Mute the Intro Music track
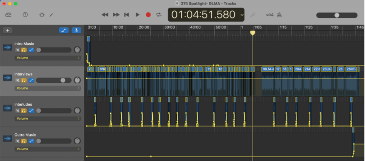Viewport: 365px width, 162px height. (x=18, y=50)
